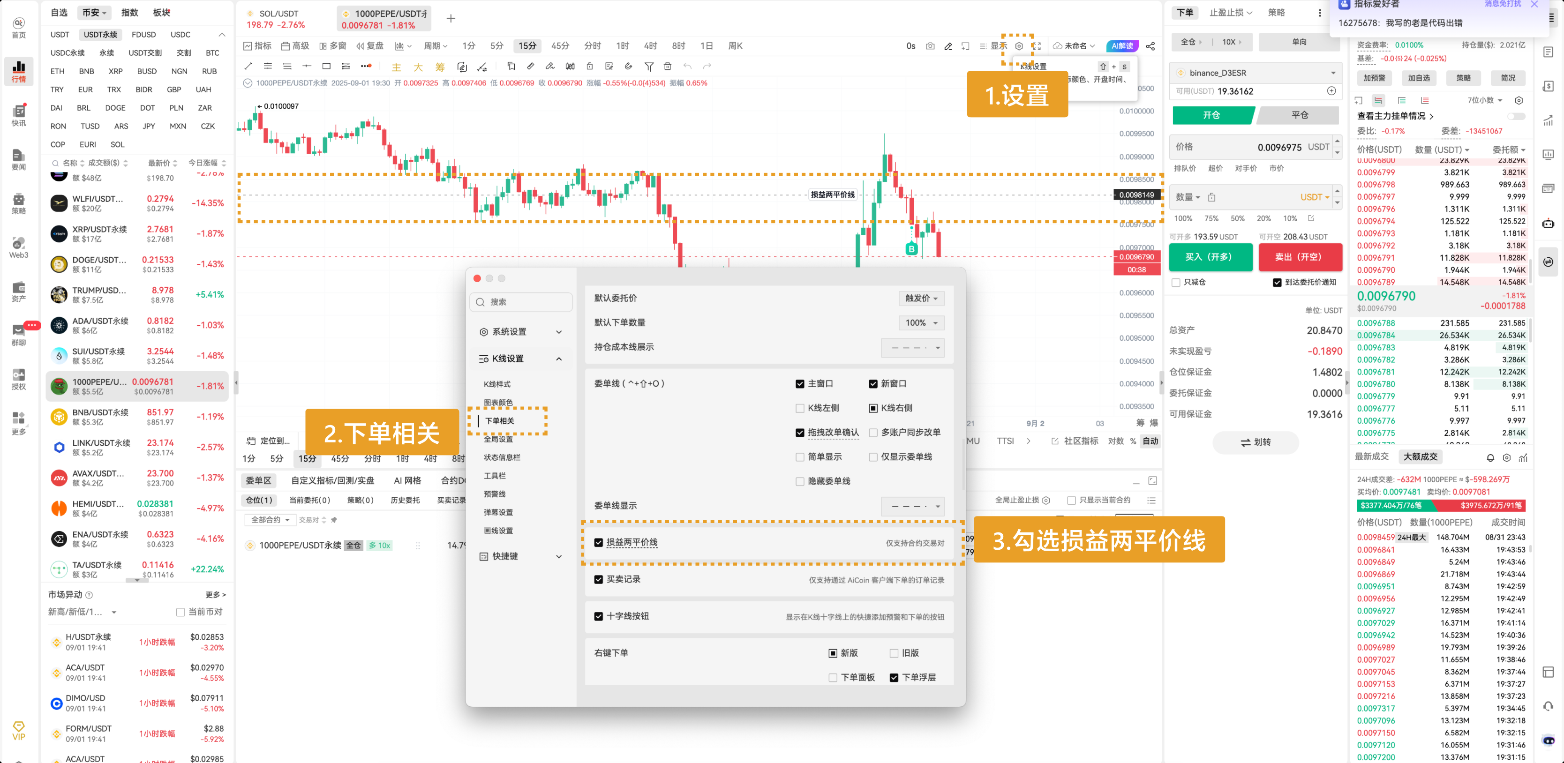Take a chart screenshot with the camera icon
Screen dimensions: 1564x763
coord(930,46)
